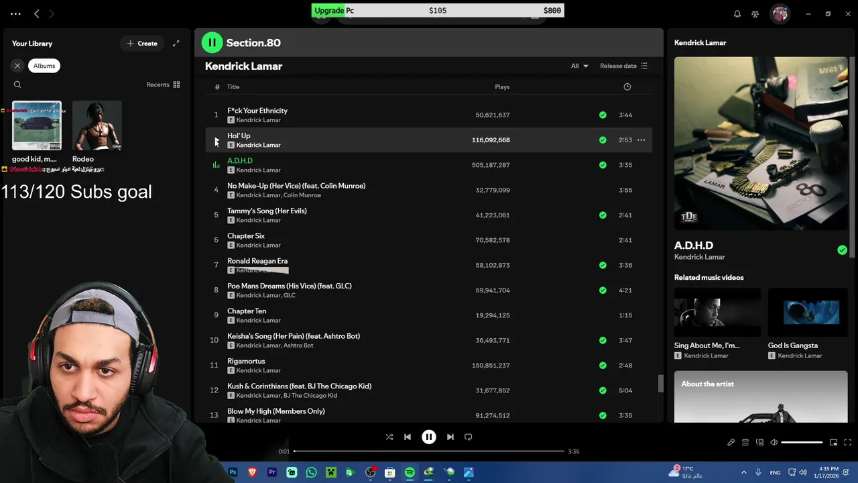Open the miniplayer
This screenshot has height=483, width=858.
coord(833,443)
